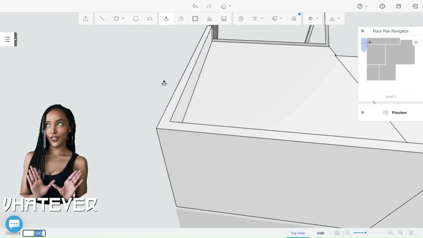Open the history clock icon
Viewport: 423px width, 238px height.
(382, 6)
